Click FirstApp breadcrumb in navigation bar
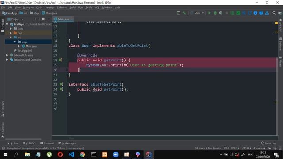283x159 pixels. [9, 13]
